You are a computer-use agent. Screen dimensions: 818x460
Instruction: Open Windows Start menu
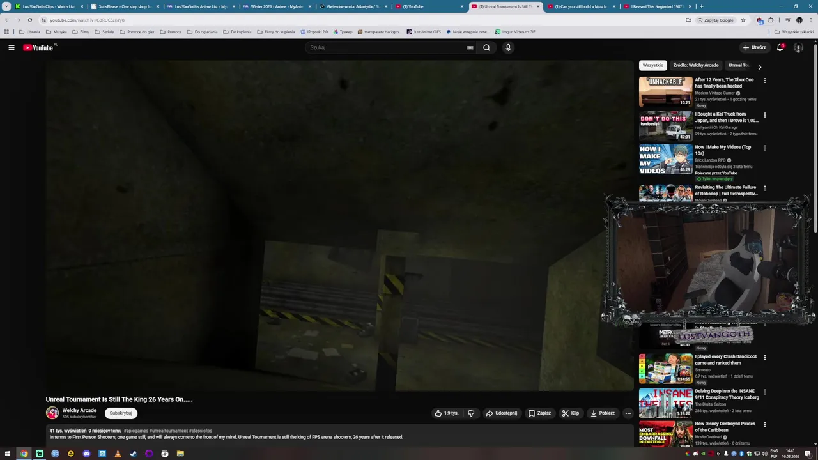(x=8, y=454)
